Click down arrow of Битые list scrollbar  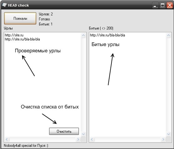click(x=168, y=134)
